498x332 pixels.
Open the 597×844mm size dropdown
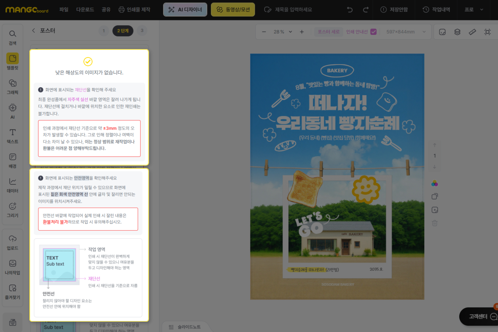coord(424,32)
